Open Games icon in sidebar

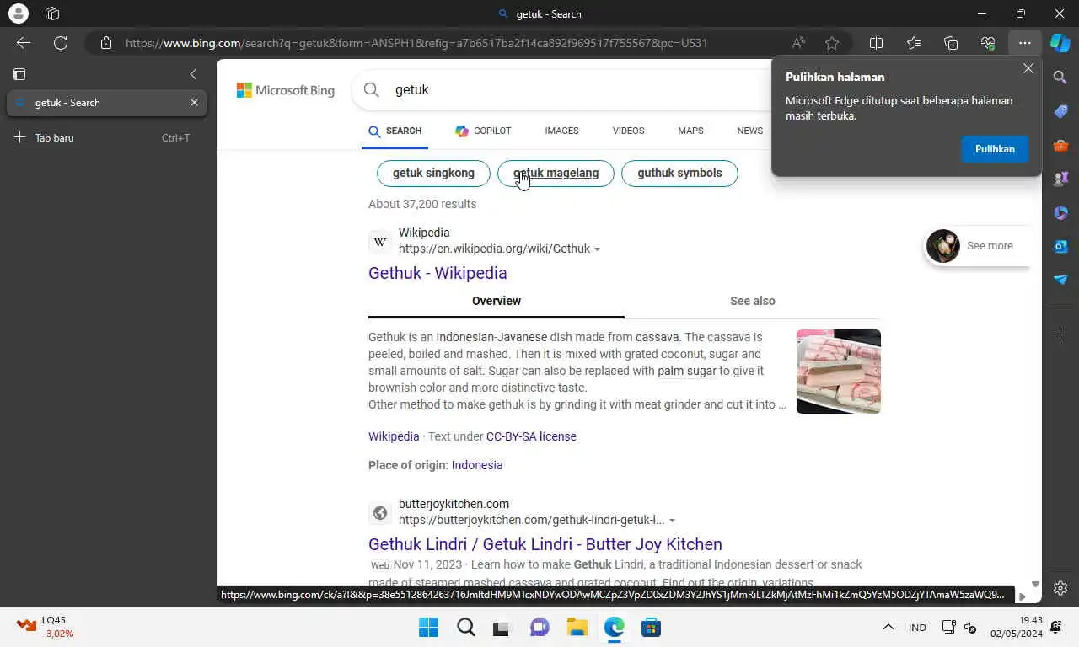pos(1060,179)
